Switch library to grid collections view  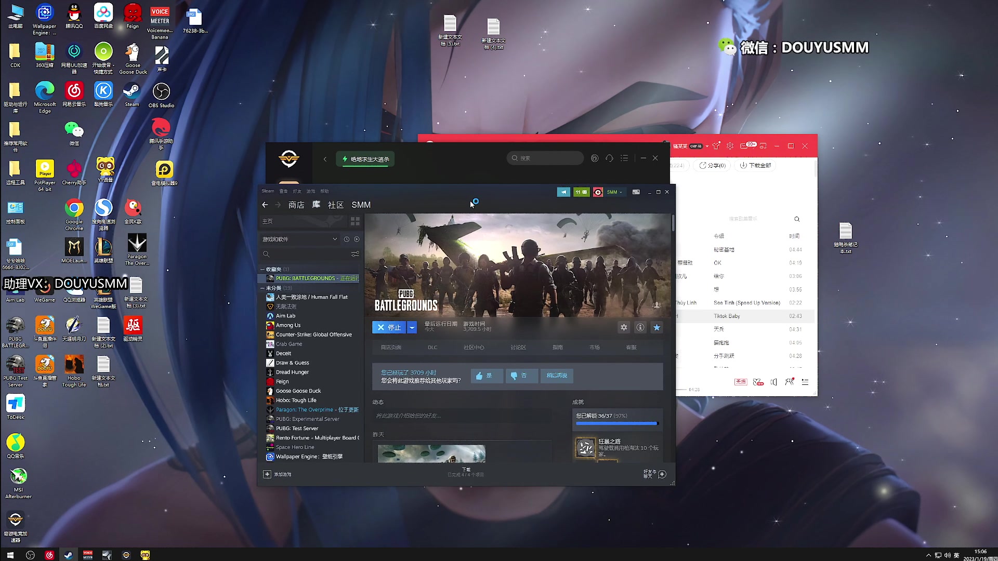coord(355,221)
